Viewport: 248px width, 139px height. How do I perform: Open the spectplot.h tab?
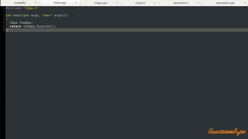(181, 3)
